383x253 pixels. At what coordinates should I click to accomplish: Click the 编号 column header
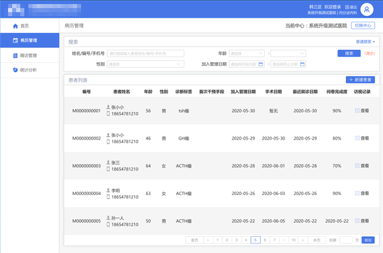86,92
